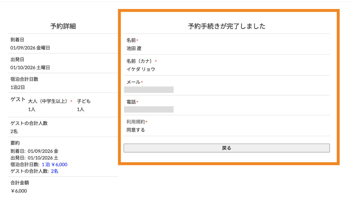Click the 大人（中学生以上） guest label
Screen dimensions: 353x202
pos(48,101)
